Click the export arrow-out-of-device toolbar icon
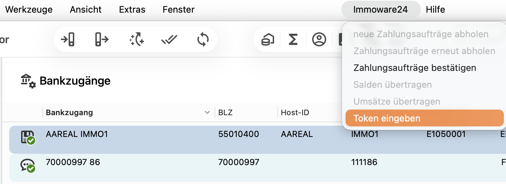 [x=102, y=39]
